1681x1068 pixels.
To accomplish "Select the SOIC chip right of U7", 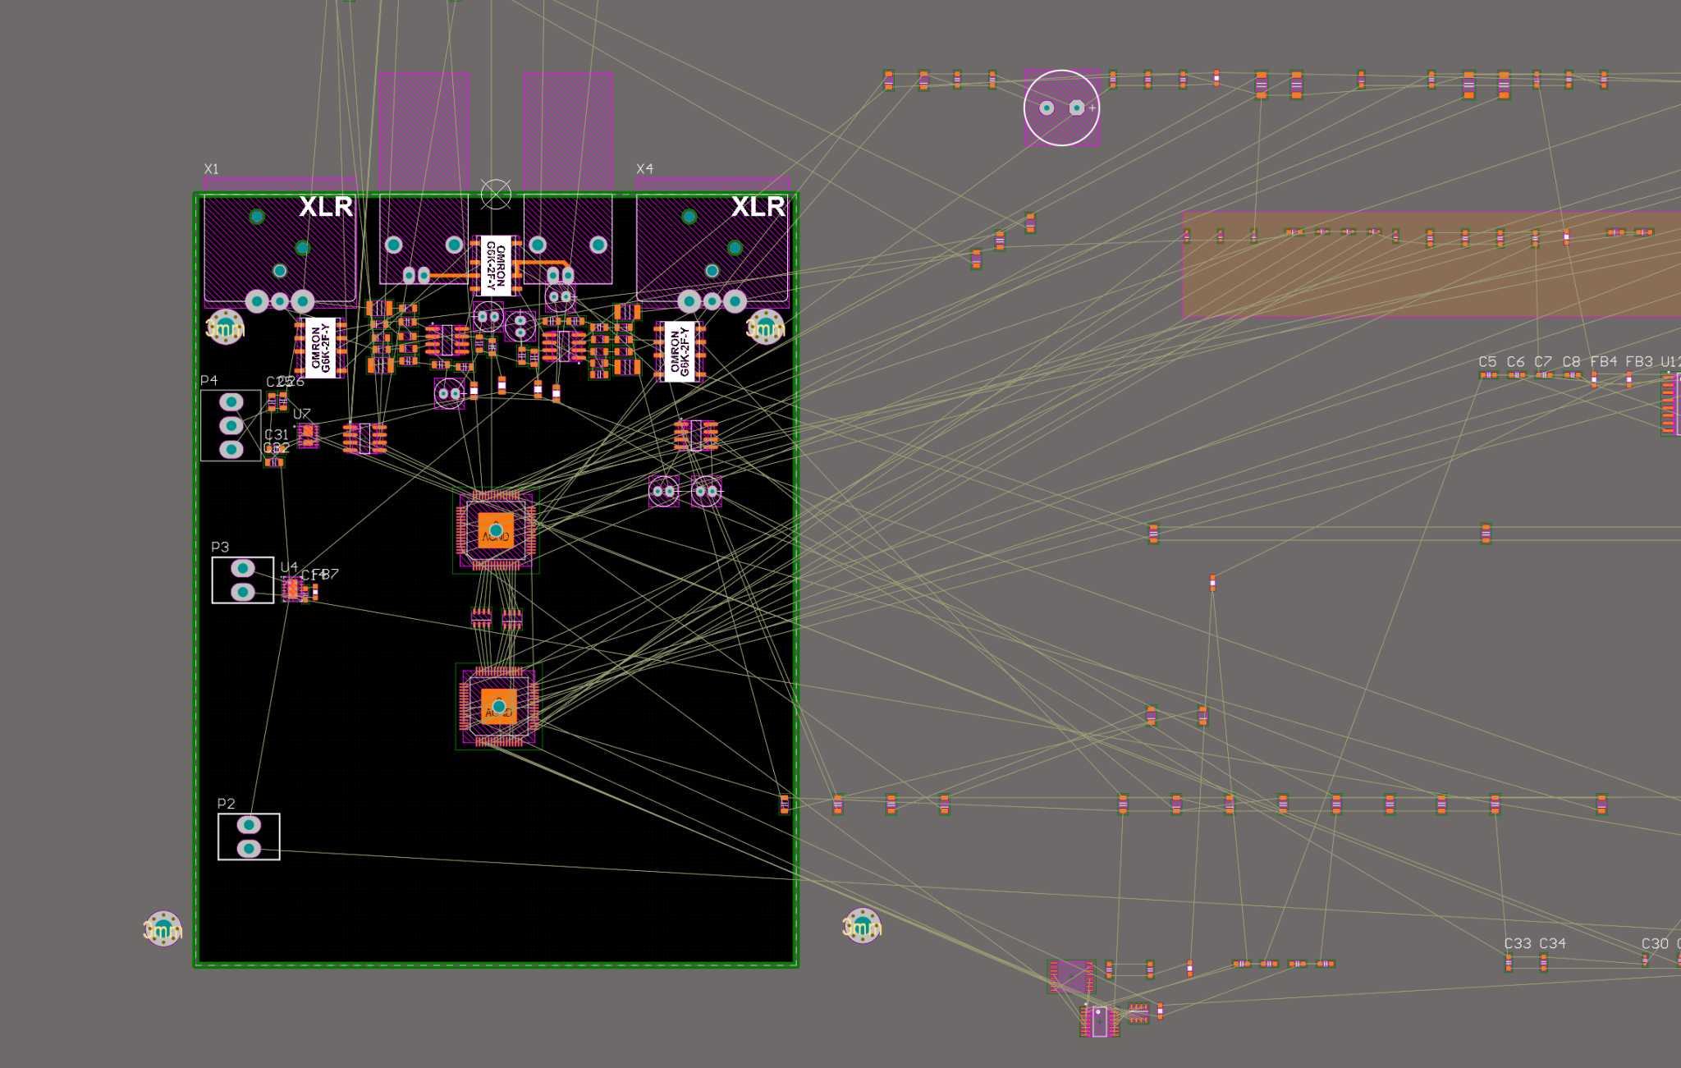I will (364, 438).
